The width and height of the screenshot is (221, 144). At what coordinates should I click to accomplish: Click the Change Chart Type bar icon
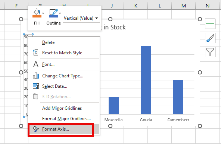click(x=36, y=76)
